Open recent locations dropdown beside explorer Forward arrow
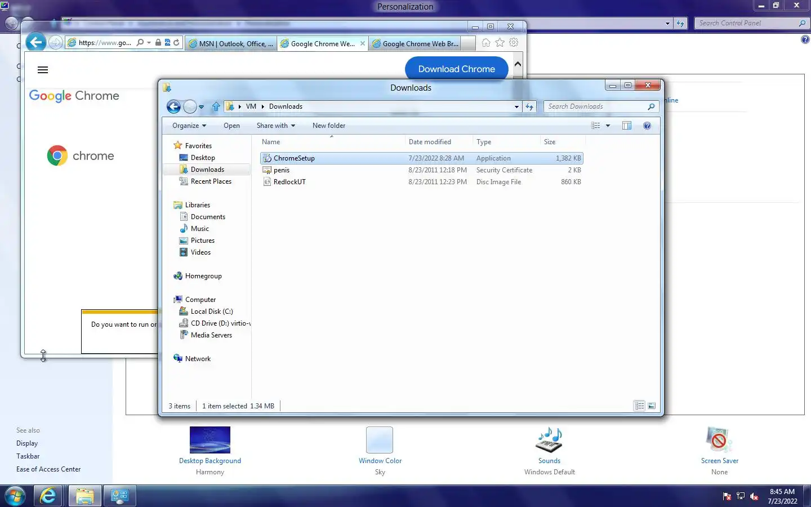This screenshot has height=507, width=811. tap(201, 107)
